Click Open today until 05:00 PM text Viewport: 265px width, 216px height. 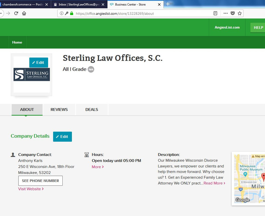pos(116,161)
